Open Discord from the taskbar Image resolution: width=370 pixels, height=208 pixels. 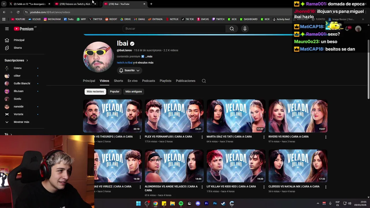198,203
